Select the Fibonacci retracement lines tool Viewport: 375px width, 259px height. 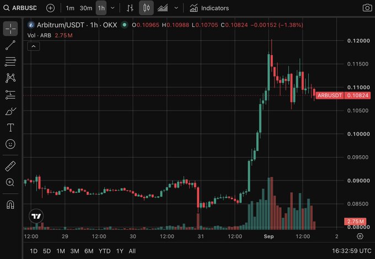pyautogui.click(x=10, y=62)
